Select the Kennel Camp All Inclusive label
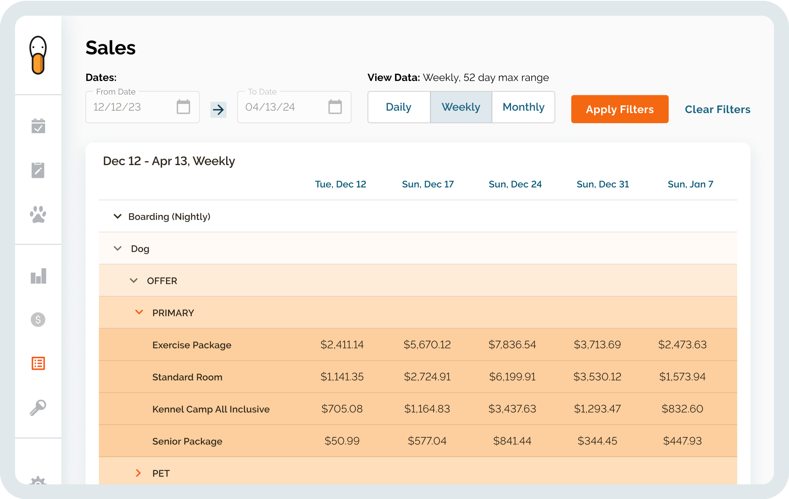Screen dimensions: 789x499 pyautogui.click(x=211, y=409)
